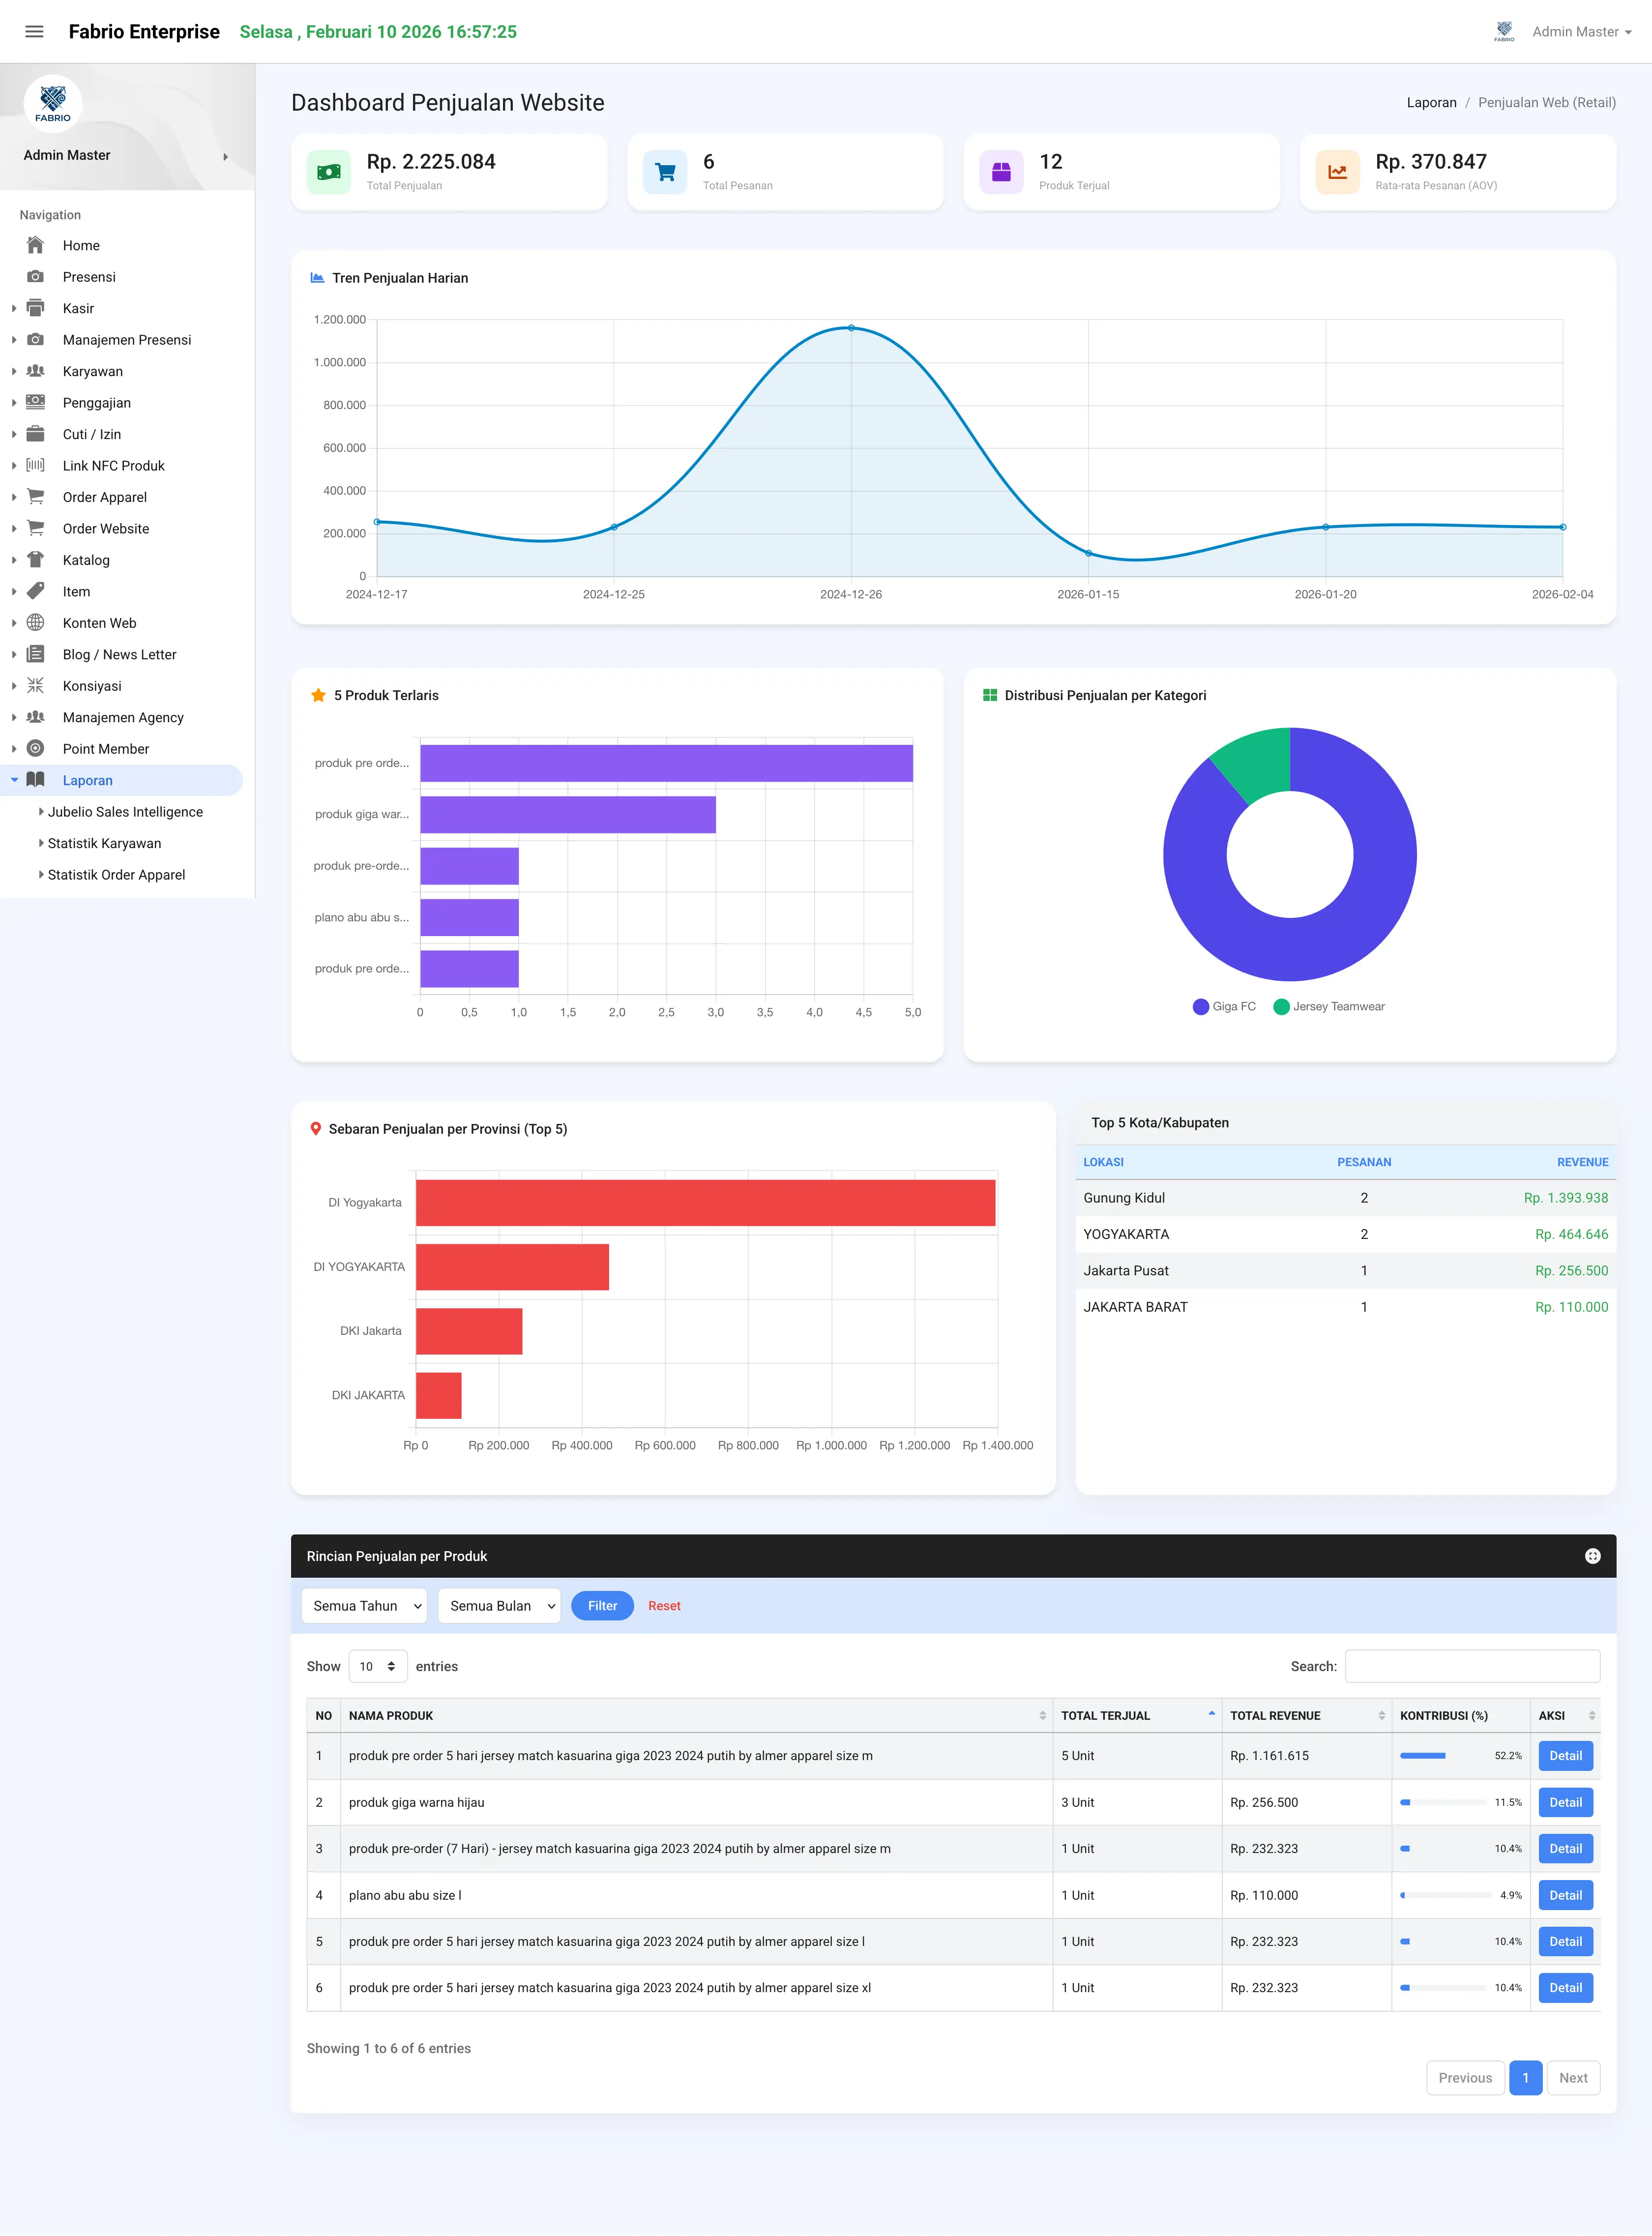Open Statistik Order Apparel submenu item
Screen dimensions: 1652x2236
click(116, 875)
